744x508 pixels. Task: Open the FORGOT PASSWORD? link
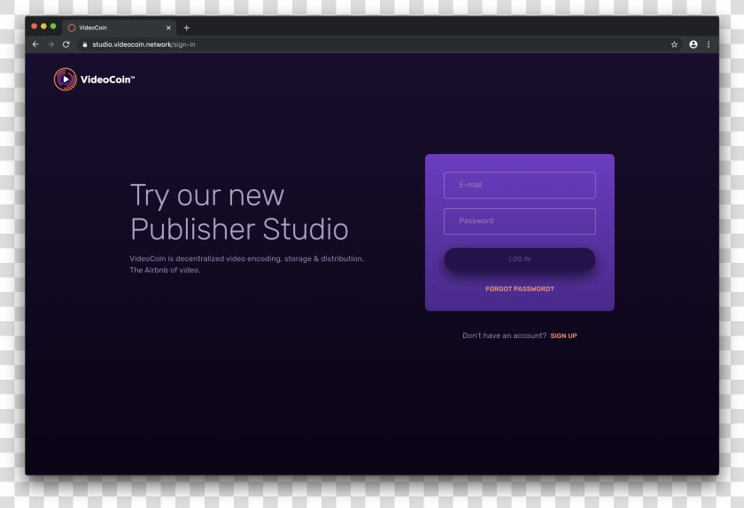pos(520,289)
